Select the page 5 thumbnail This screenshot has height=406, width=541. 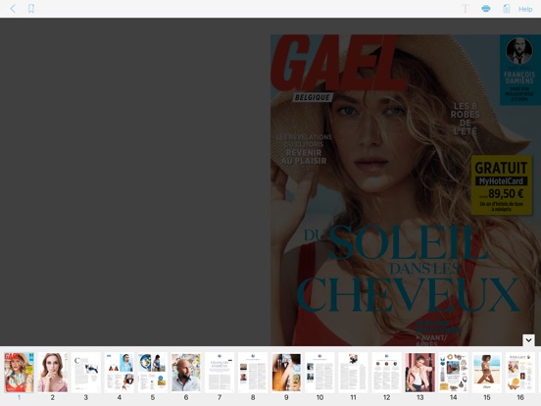point(153,373)
